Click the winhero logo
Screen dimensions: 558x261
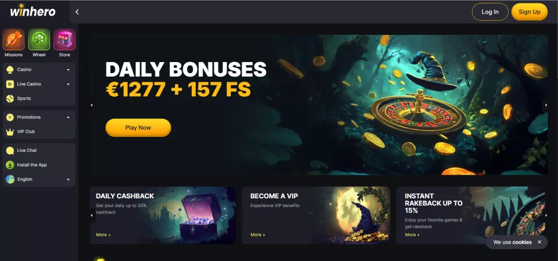coord(33,11)
